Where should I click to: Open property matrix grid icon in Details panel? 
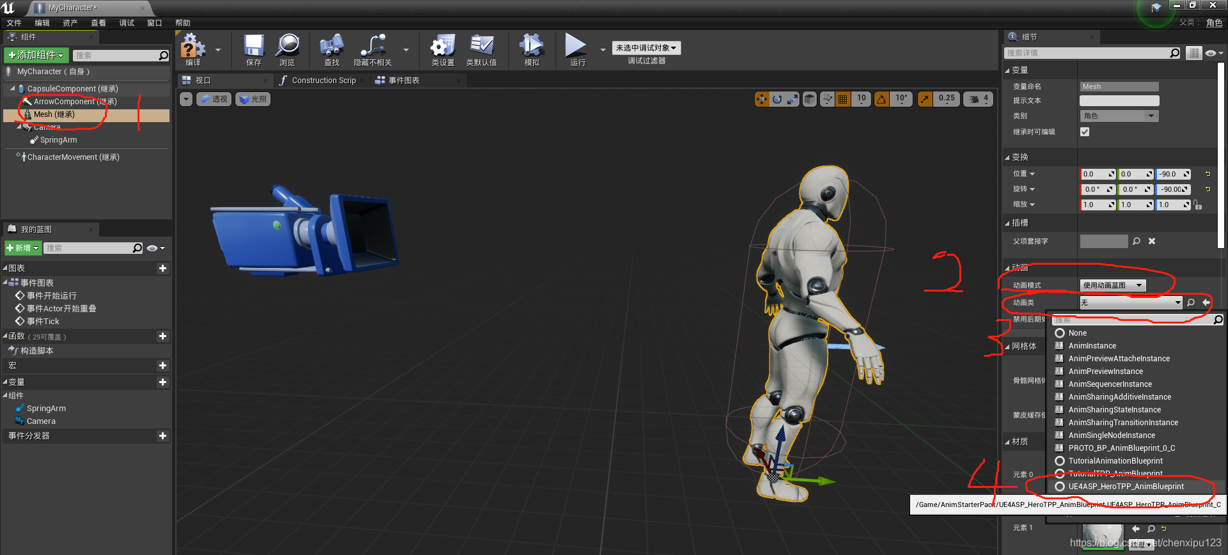(x=1193, y=53)
